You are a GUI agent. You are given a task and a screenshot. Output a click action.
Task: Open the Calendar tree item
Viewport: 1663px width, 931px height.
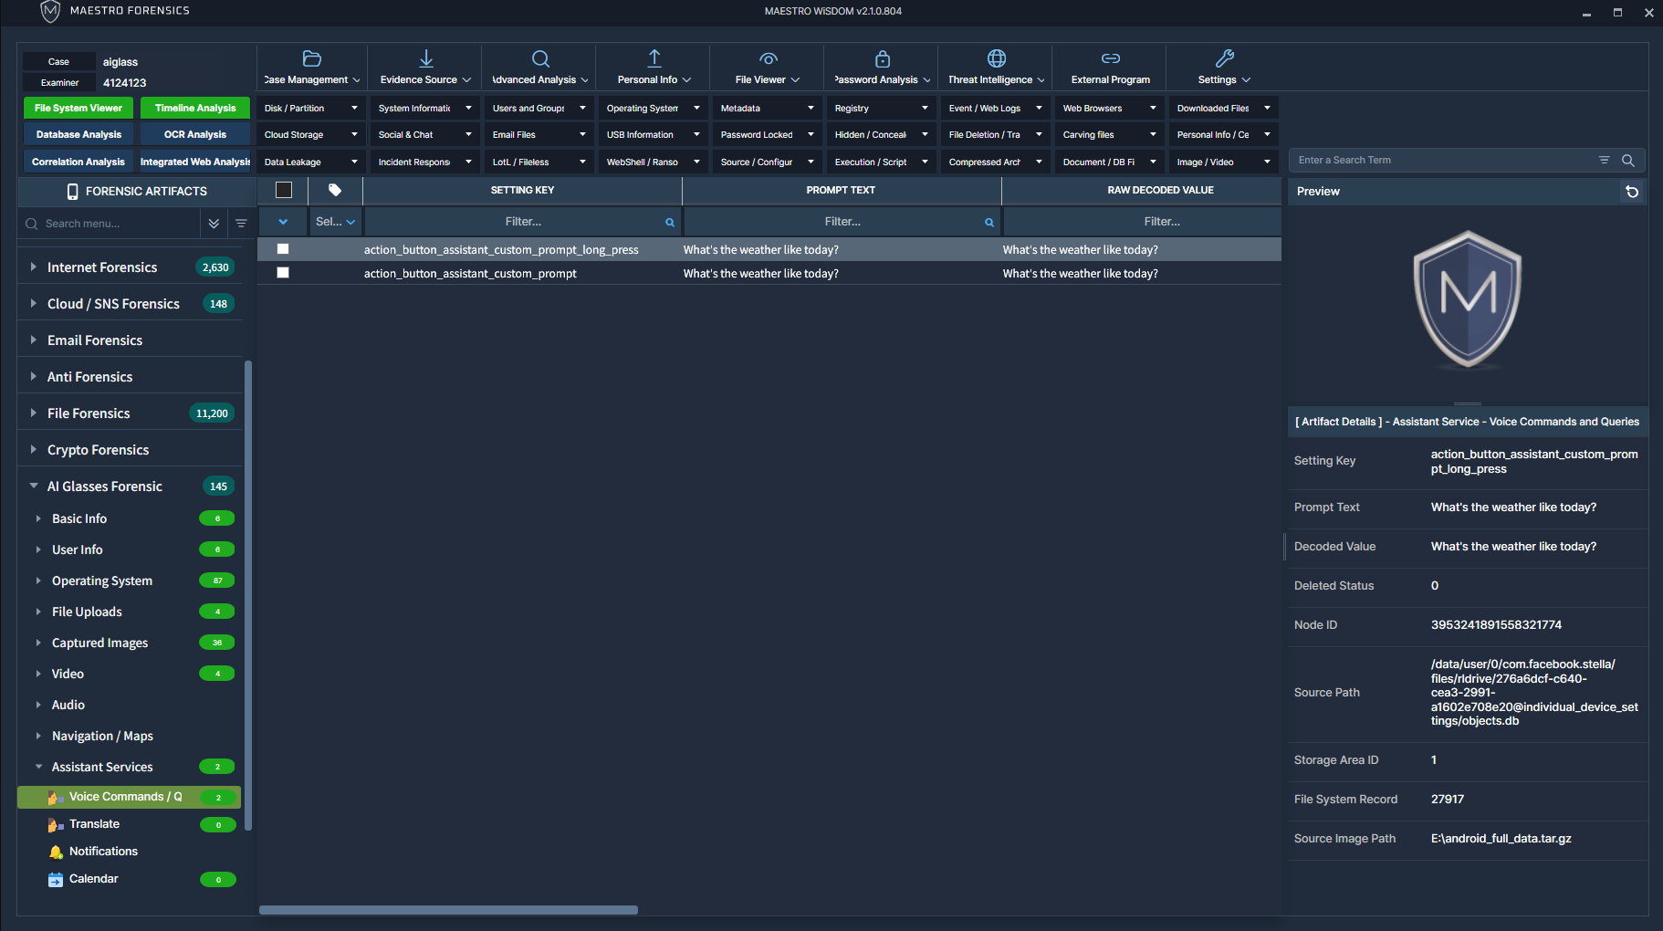point(93,879)
